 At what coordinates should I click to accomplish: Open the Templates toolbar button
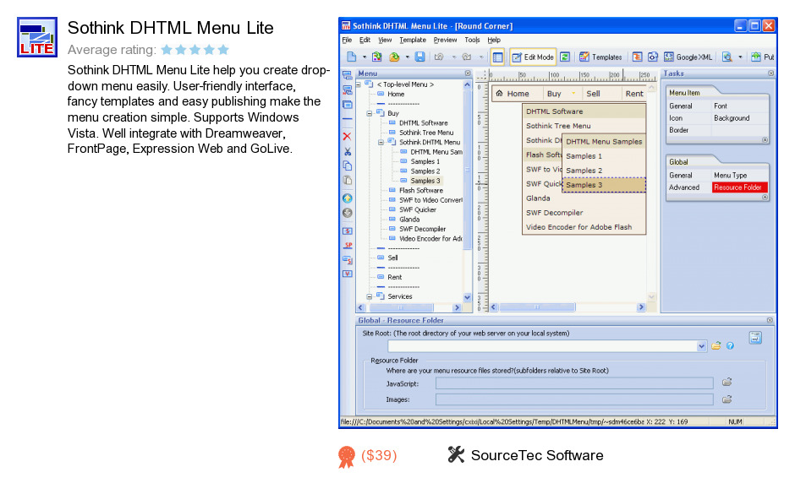pyautogui.click(x=600, y=57)
